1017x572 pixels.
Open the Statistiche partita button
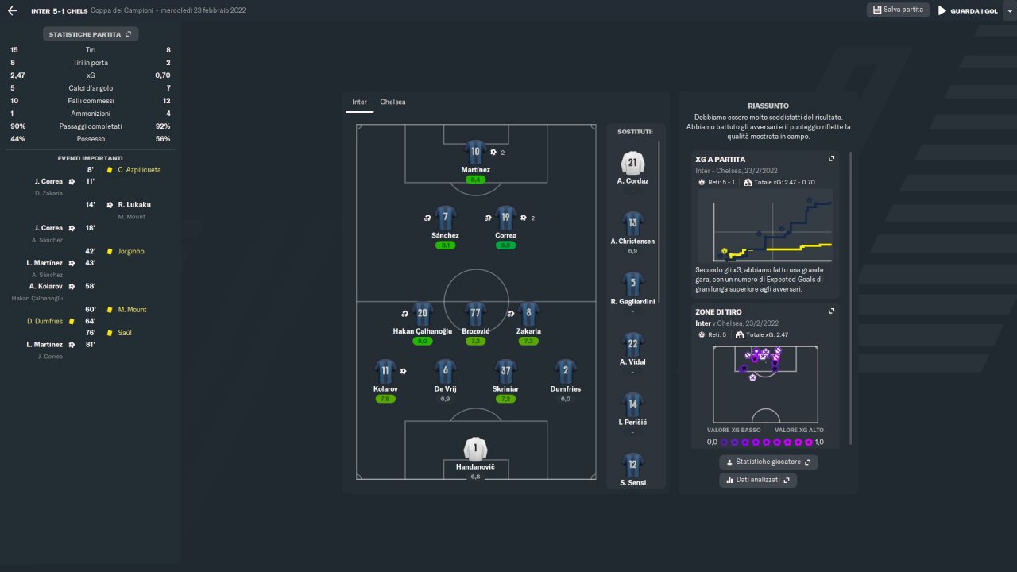click(91, 34)
